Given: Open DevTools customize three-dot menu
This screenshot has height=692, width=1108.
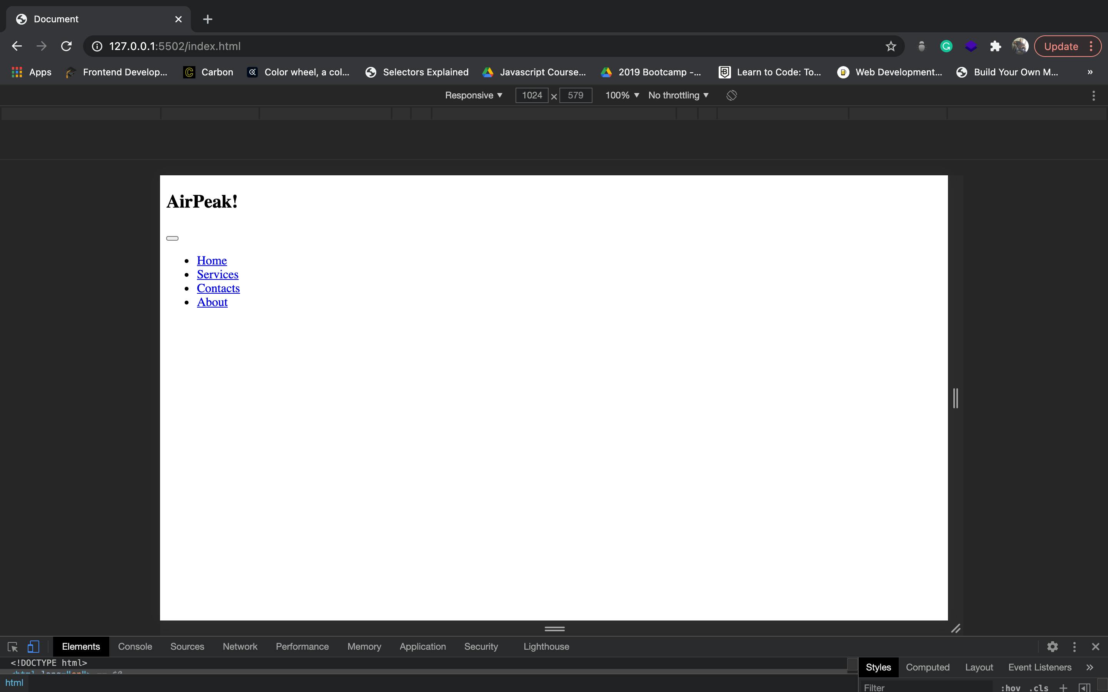Looking at the screenshot, I should 1075,647.
